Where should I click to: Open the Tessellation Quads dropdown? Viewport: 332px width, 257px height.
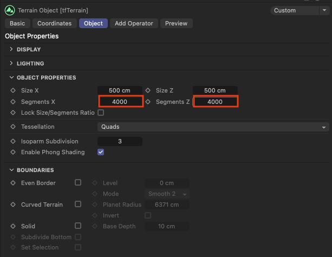(x=213, y=127)
